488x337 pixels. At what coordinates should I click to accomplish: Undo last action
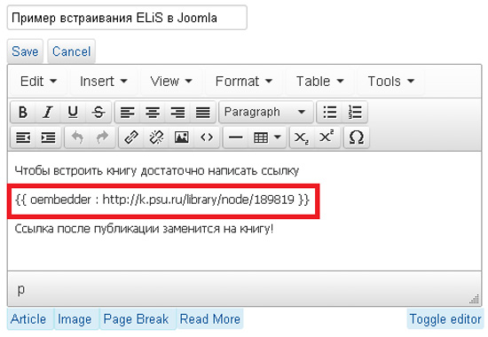77,137
